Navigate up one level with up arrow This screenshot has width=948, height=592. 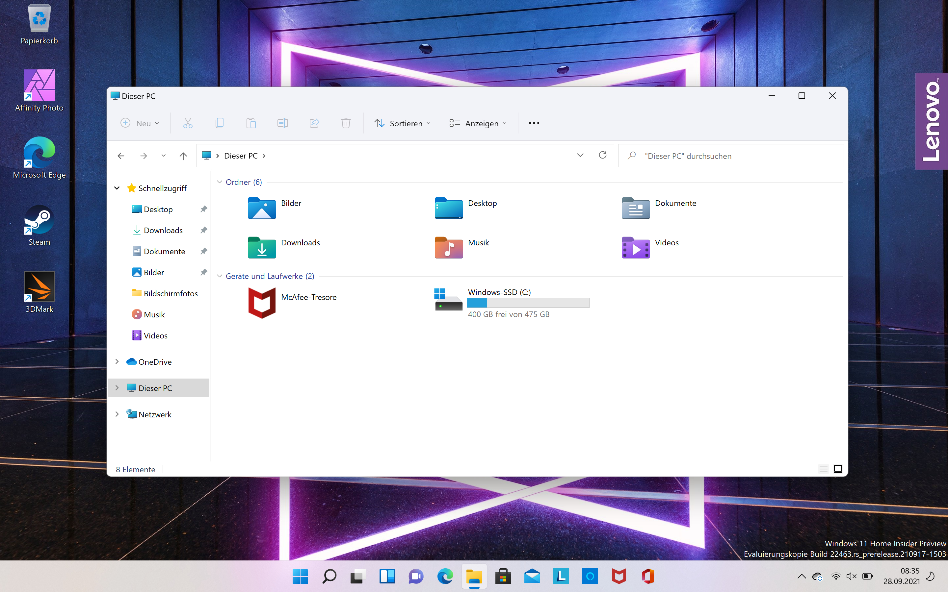click(x=183, y=156)
